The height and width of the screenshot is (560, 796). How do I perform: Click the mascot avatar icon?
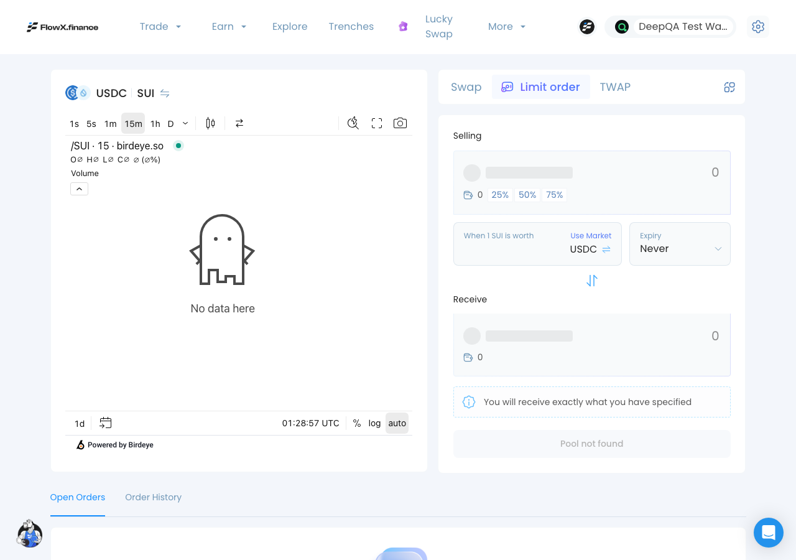[29, 534]
